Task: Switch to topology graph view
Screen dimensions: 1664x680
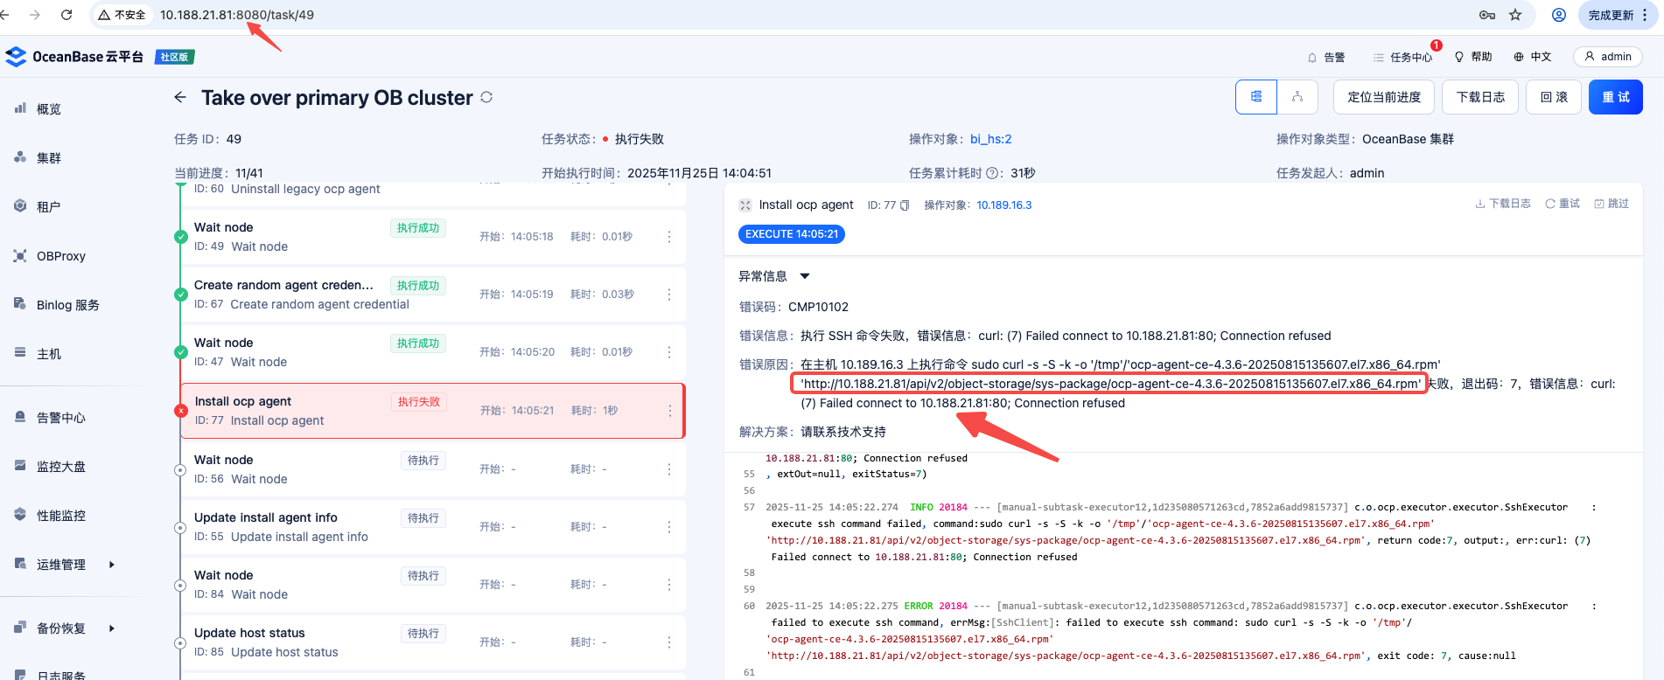Action: point(1297,97)
